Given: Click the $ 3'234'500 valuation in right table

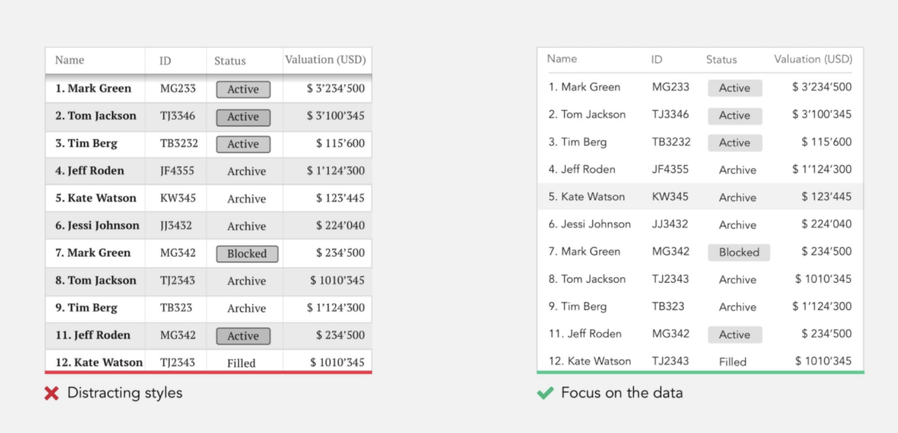Looking at the screenshot, I should pos(822,87).
